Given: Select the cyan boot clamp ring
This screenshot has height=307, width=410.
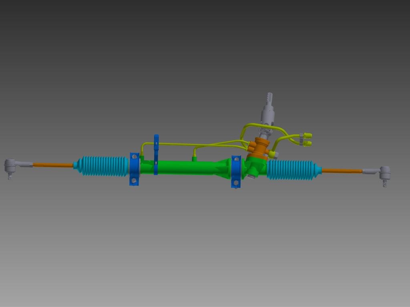Looking at the screenshot, I should pyautogui.click(x=320, y=170).
